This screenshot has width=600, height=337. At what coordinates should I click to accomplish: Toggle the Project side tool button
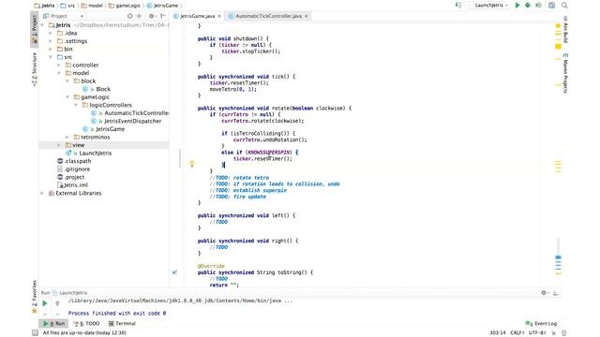pos(34,29)
